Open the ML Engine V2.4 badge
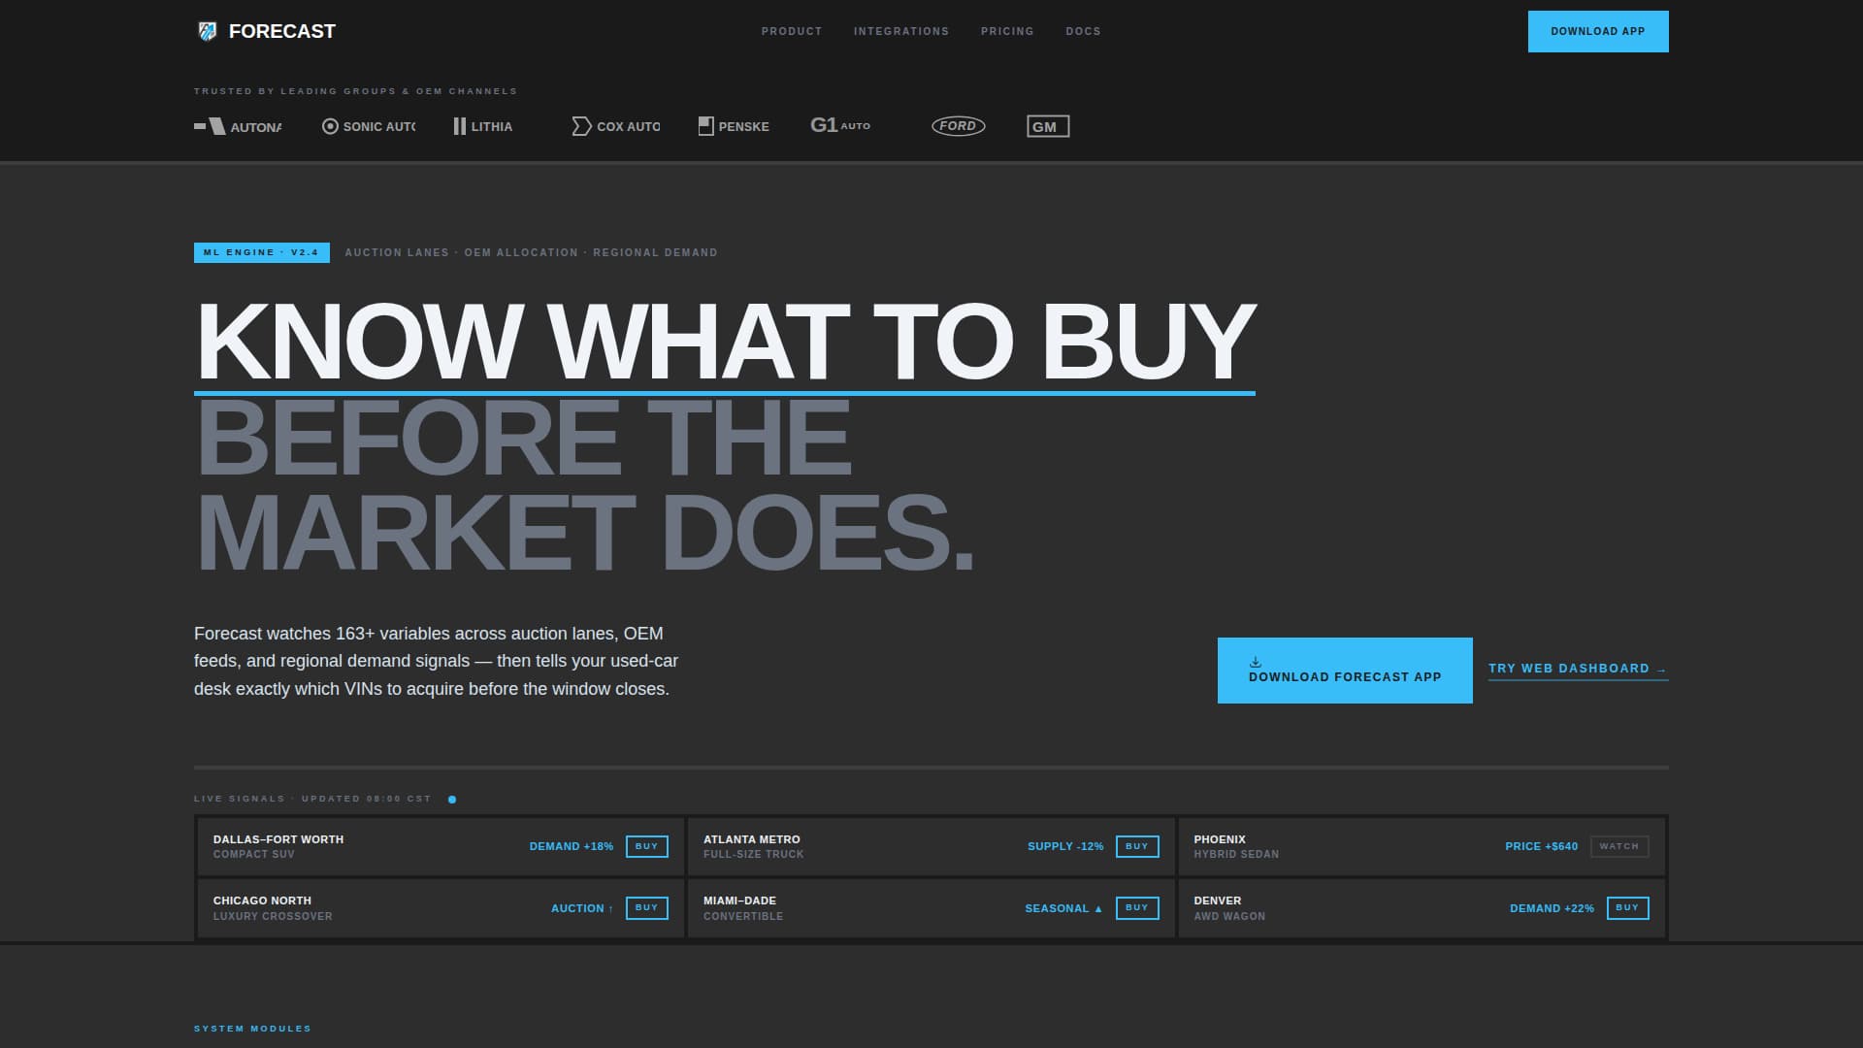 coord(261,252)
